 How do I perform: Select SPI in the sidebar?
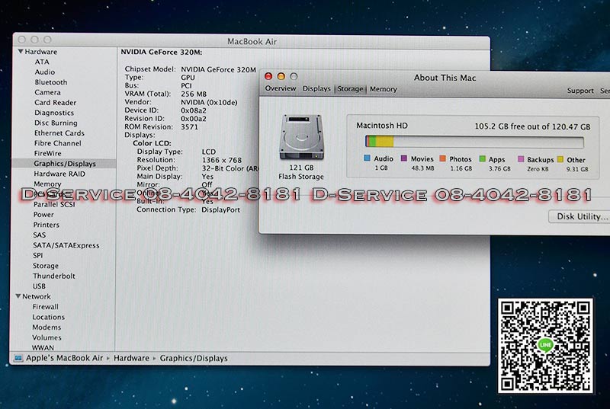[37, 255]
